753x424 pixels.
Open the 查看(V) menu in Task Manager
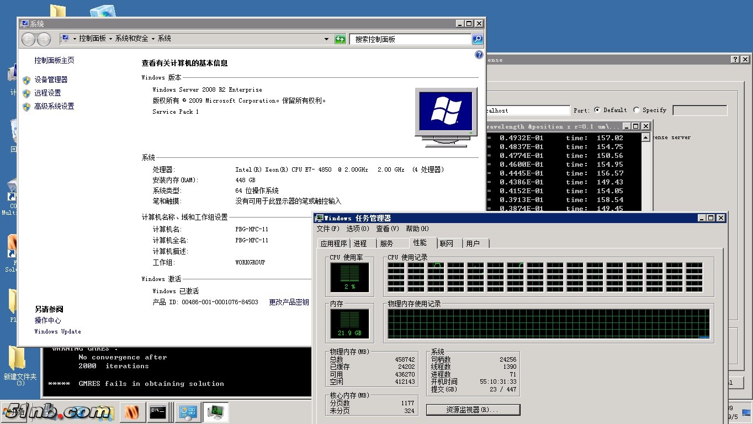tap(387, 229)
